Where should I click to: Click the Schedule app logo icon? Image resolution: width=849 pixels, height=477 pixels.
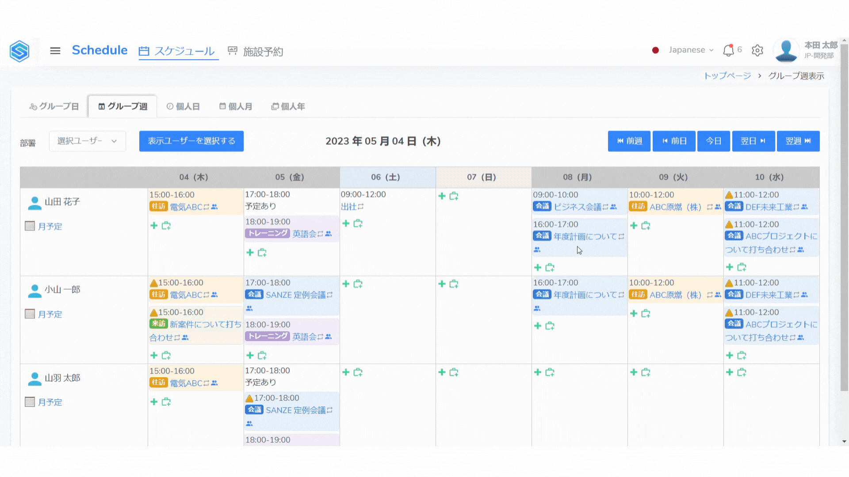pyautogui.click(x=19, y=51)
